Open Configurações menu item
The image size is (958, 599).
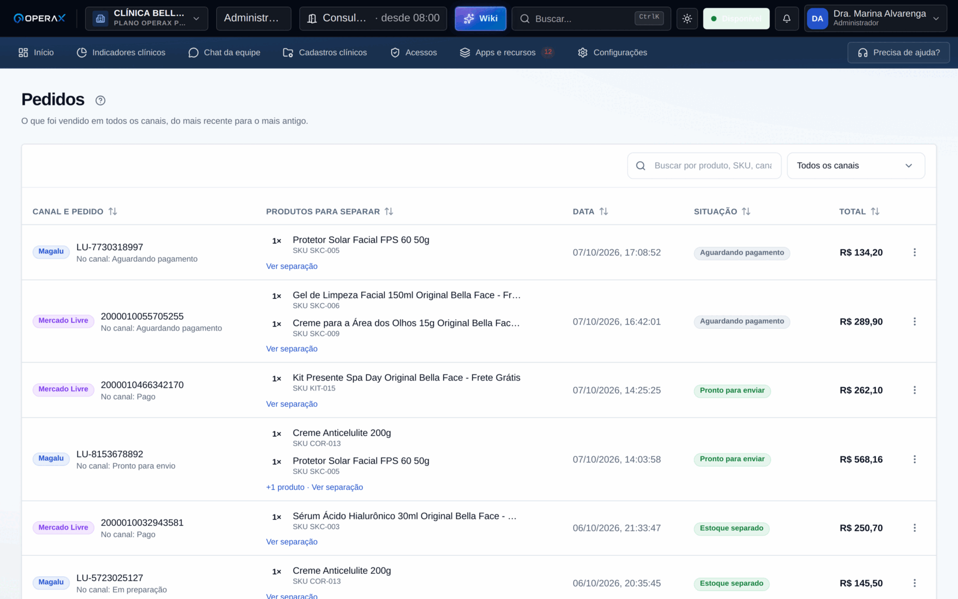pyautogui.click(x=612, y=53)
